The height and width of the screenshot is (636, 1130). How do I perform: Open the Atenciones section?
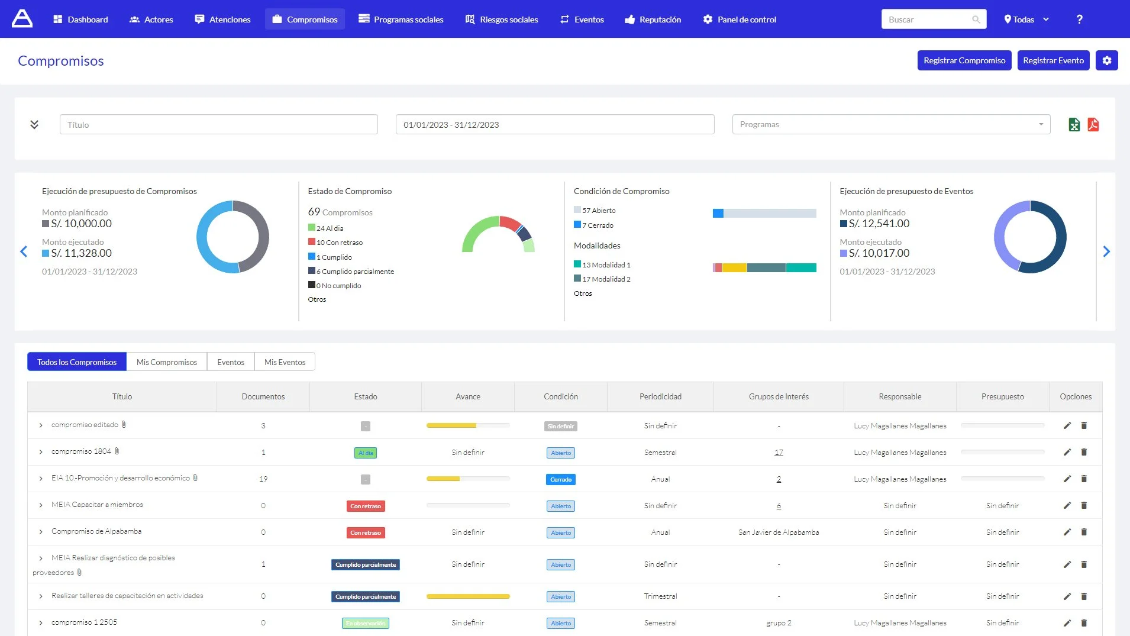(222, 20)
